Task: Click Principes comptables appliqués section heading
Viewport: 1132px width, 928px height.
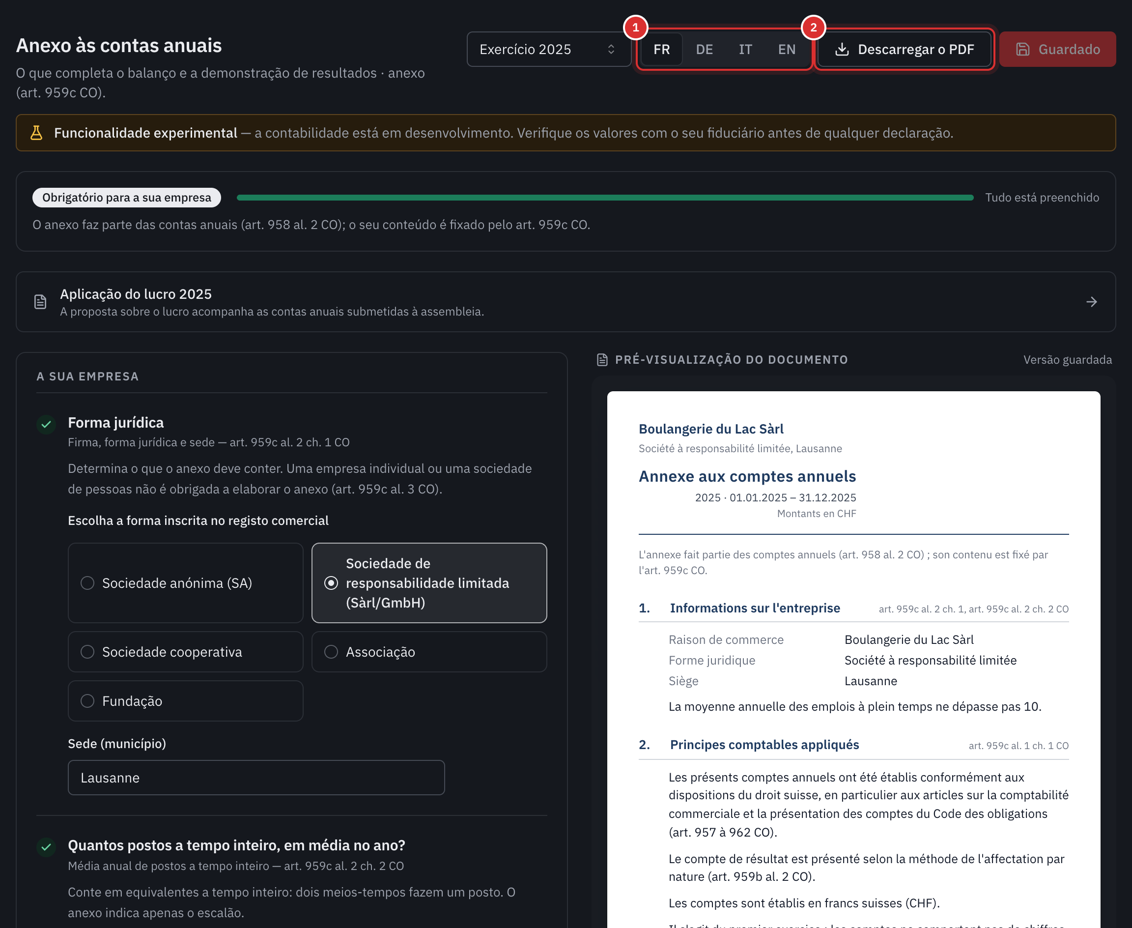Action: 764,745
